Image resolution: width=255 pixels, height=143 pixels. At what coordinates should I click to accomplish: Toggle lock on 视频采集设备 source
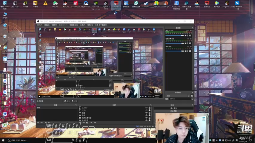point(149,118)
